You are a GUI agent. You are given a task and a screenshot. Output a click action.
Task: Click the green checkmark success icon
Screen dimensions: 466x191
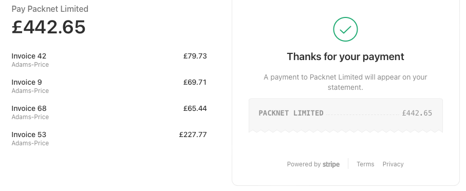click(x=345, y=29)
